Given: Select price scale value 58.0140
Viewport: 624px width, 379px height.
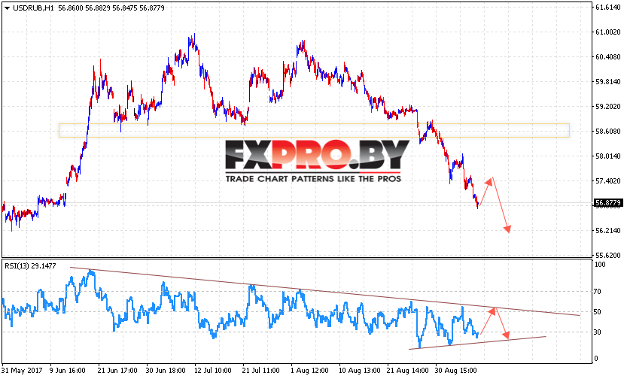Looking at the screenshot, I should click(x=607, y=156).
